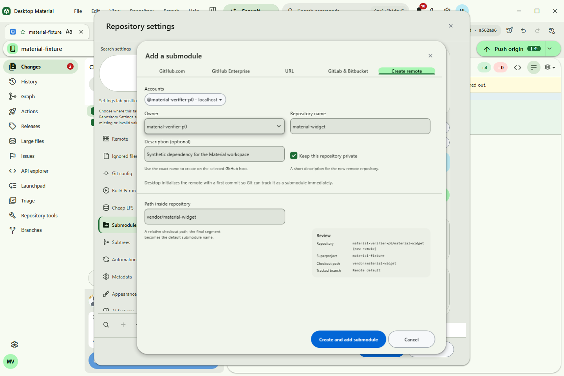Viewport: 564px width, 376px height.
Task: Click the history clock icon near a562ab6
Action: tap(510, 30)
